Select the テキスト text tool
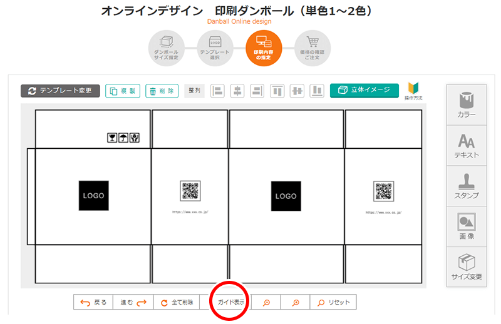 (467, 146)
